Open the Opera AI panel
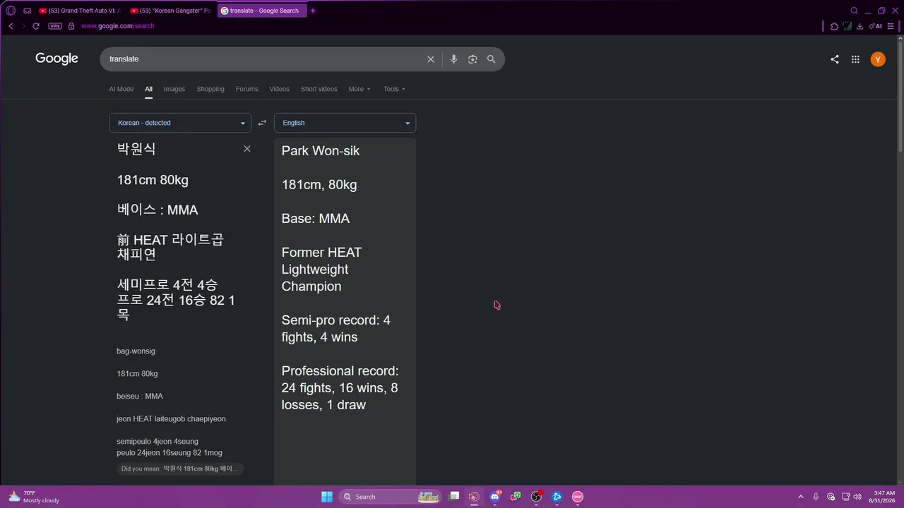 tap(876, 26)
